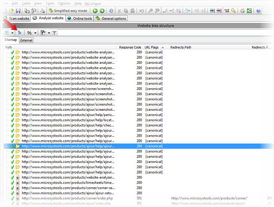Click the printer icon in toolbar
Image resolution: width=274 pixels, height=207 pixels.
click(43, 11)
